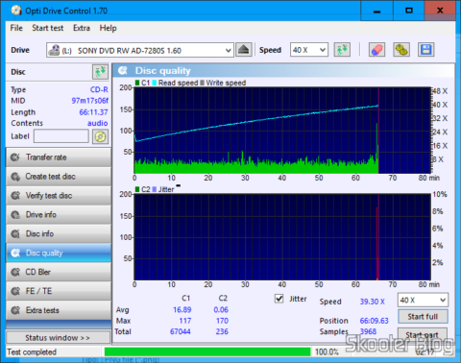Click the Disc quality header icon
The height and width of the screenshot is (363, 461).
(123, 70)
